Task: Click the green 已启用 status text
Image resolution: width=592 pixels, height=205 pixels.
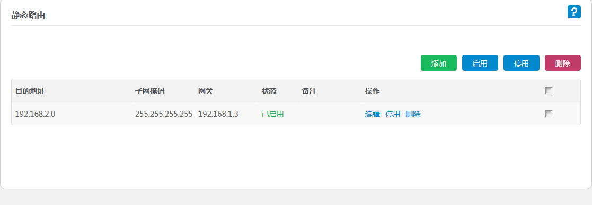Action: 272,114
